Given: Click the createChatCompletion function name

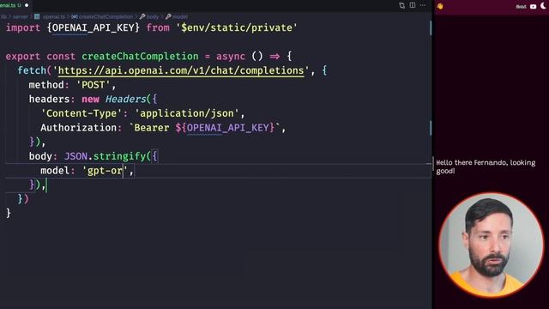Looking at the screenshot, I should pos(140,57).
